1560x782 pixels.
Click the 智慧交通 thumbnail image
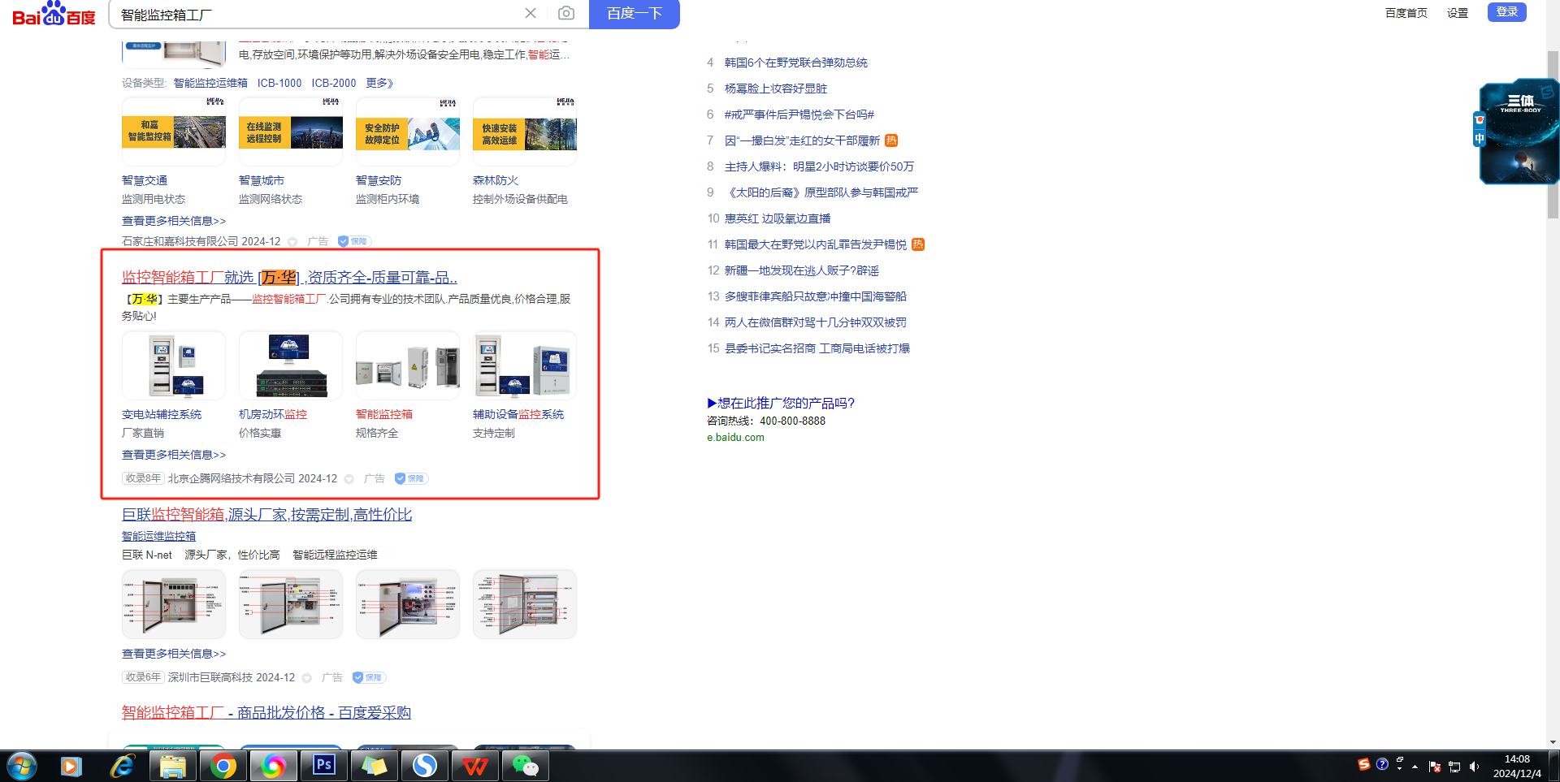(174, 132)
